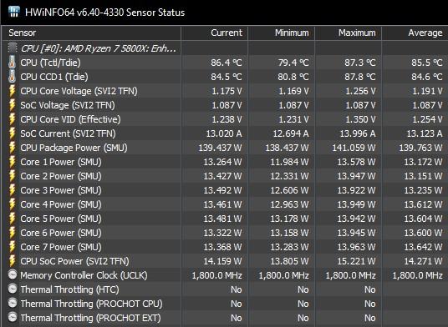Select Core 4 Power (SMU) label
The image size is (448, 327).
(61, 204)
